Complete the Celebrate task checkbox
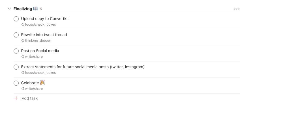The width and height of the screenshot is (287, 124). 16,83
